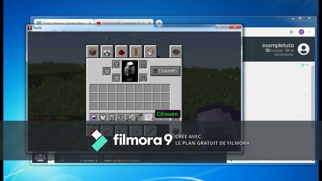The height and width of the screenshot is (181, 322).
Task: Close the Aternos Chrome tab
Action: tap(90, 23)
